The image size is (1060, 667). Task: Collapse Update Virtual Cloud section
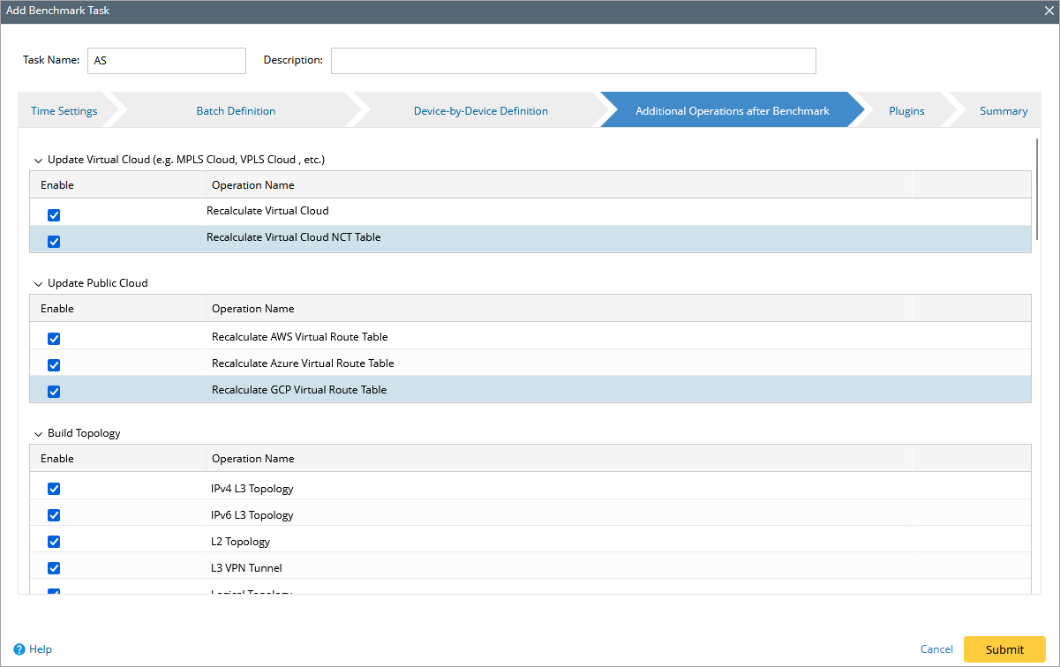pos(38,161)
